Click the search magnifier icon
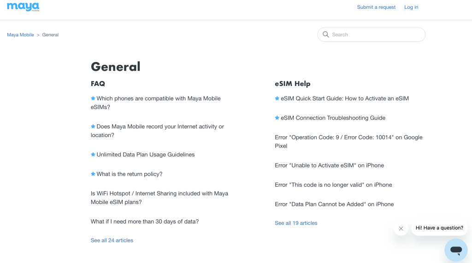This screenshot has width=472, height=263. click(326, 34)
